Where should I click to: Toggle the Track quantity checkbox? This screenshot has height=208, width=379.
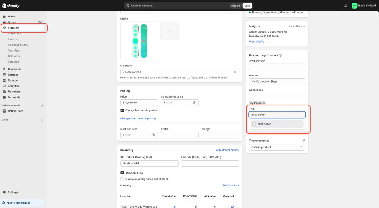(122, 173)
